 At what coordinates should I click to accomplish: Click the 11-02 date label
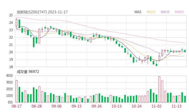(x=157, y=106)
